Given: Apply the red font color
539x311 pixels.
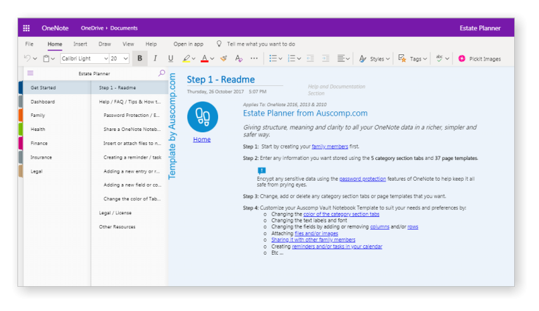Looking at the screenshot, I should point(205,58).
